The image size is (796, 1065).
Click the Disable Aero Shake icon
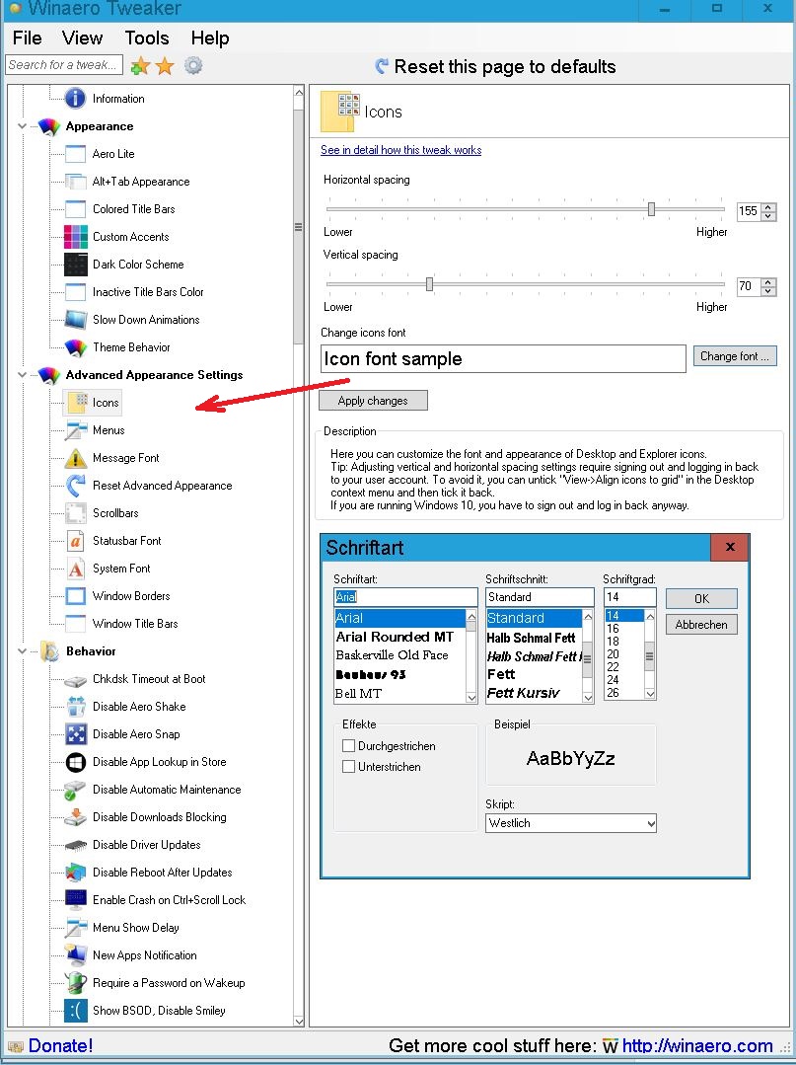click(75, 707)
